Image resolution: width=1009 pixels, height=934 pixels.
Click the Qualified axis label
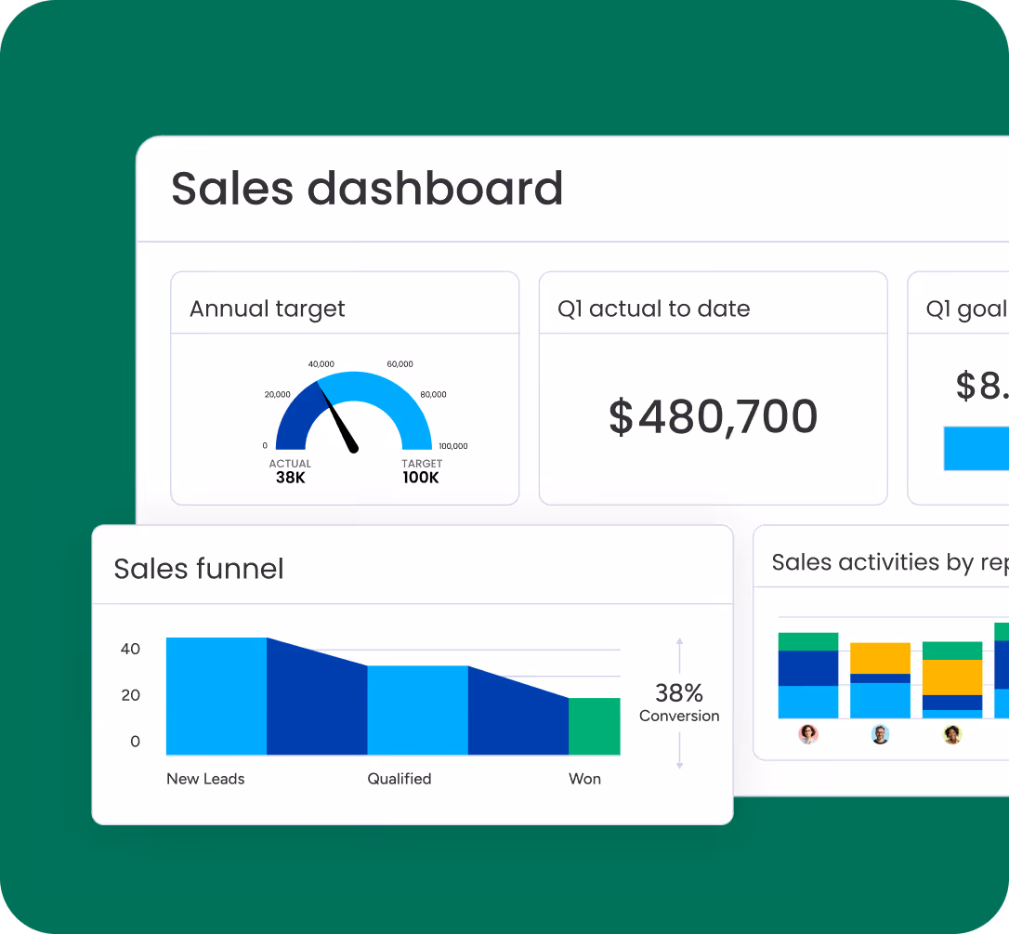click(399, 779)
